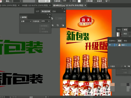Click the shape mode icon beside 扩展
The width and height of the screenshot is (131, 98).
point(52,19)
